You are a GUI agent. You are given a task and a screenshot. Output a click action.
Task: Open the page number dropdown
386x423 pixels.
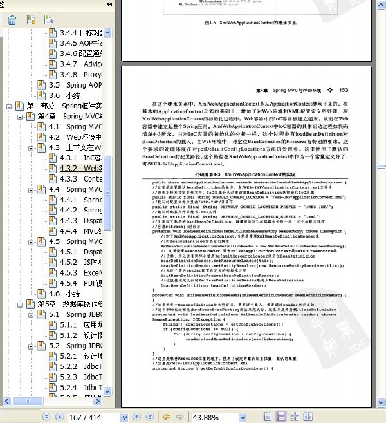[124, 417]
